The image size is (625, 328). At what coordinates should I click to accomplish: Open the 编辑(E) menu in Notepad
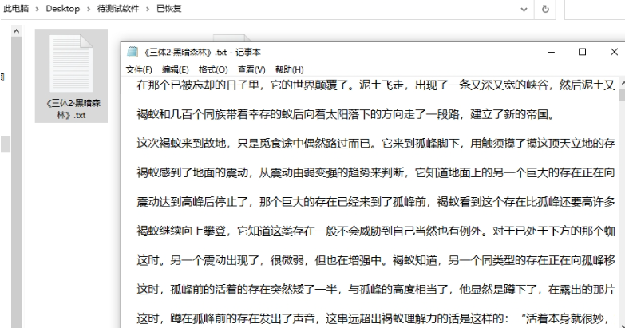pyautogui.click(x=176, y=69)
